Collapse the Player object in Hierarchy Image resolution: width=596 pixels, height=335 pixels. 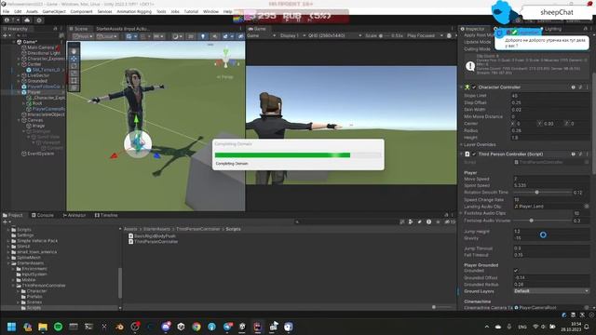click(19, 92)
